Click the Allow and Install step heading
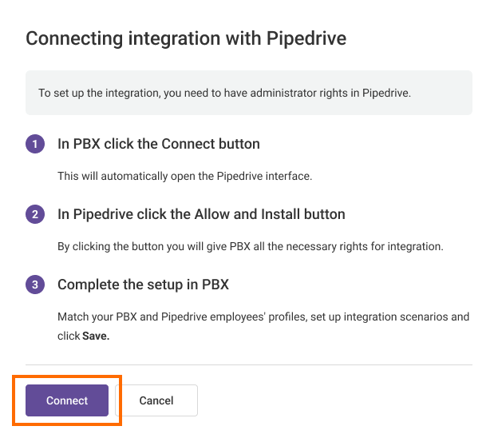This screenshot has height=442, width=498. [201, 215]
